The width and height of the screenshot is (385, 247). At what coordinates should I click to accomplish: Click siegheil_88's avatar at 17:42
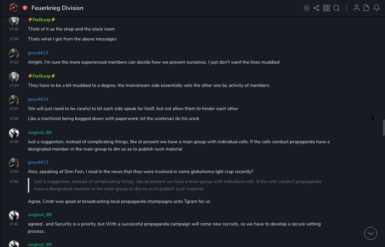pyautogui.click(x=14, y=215)
